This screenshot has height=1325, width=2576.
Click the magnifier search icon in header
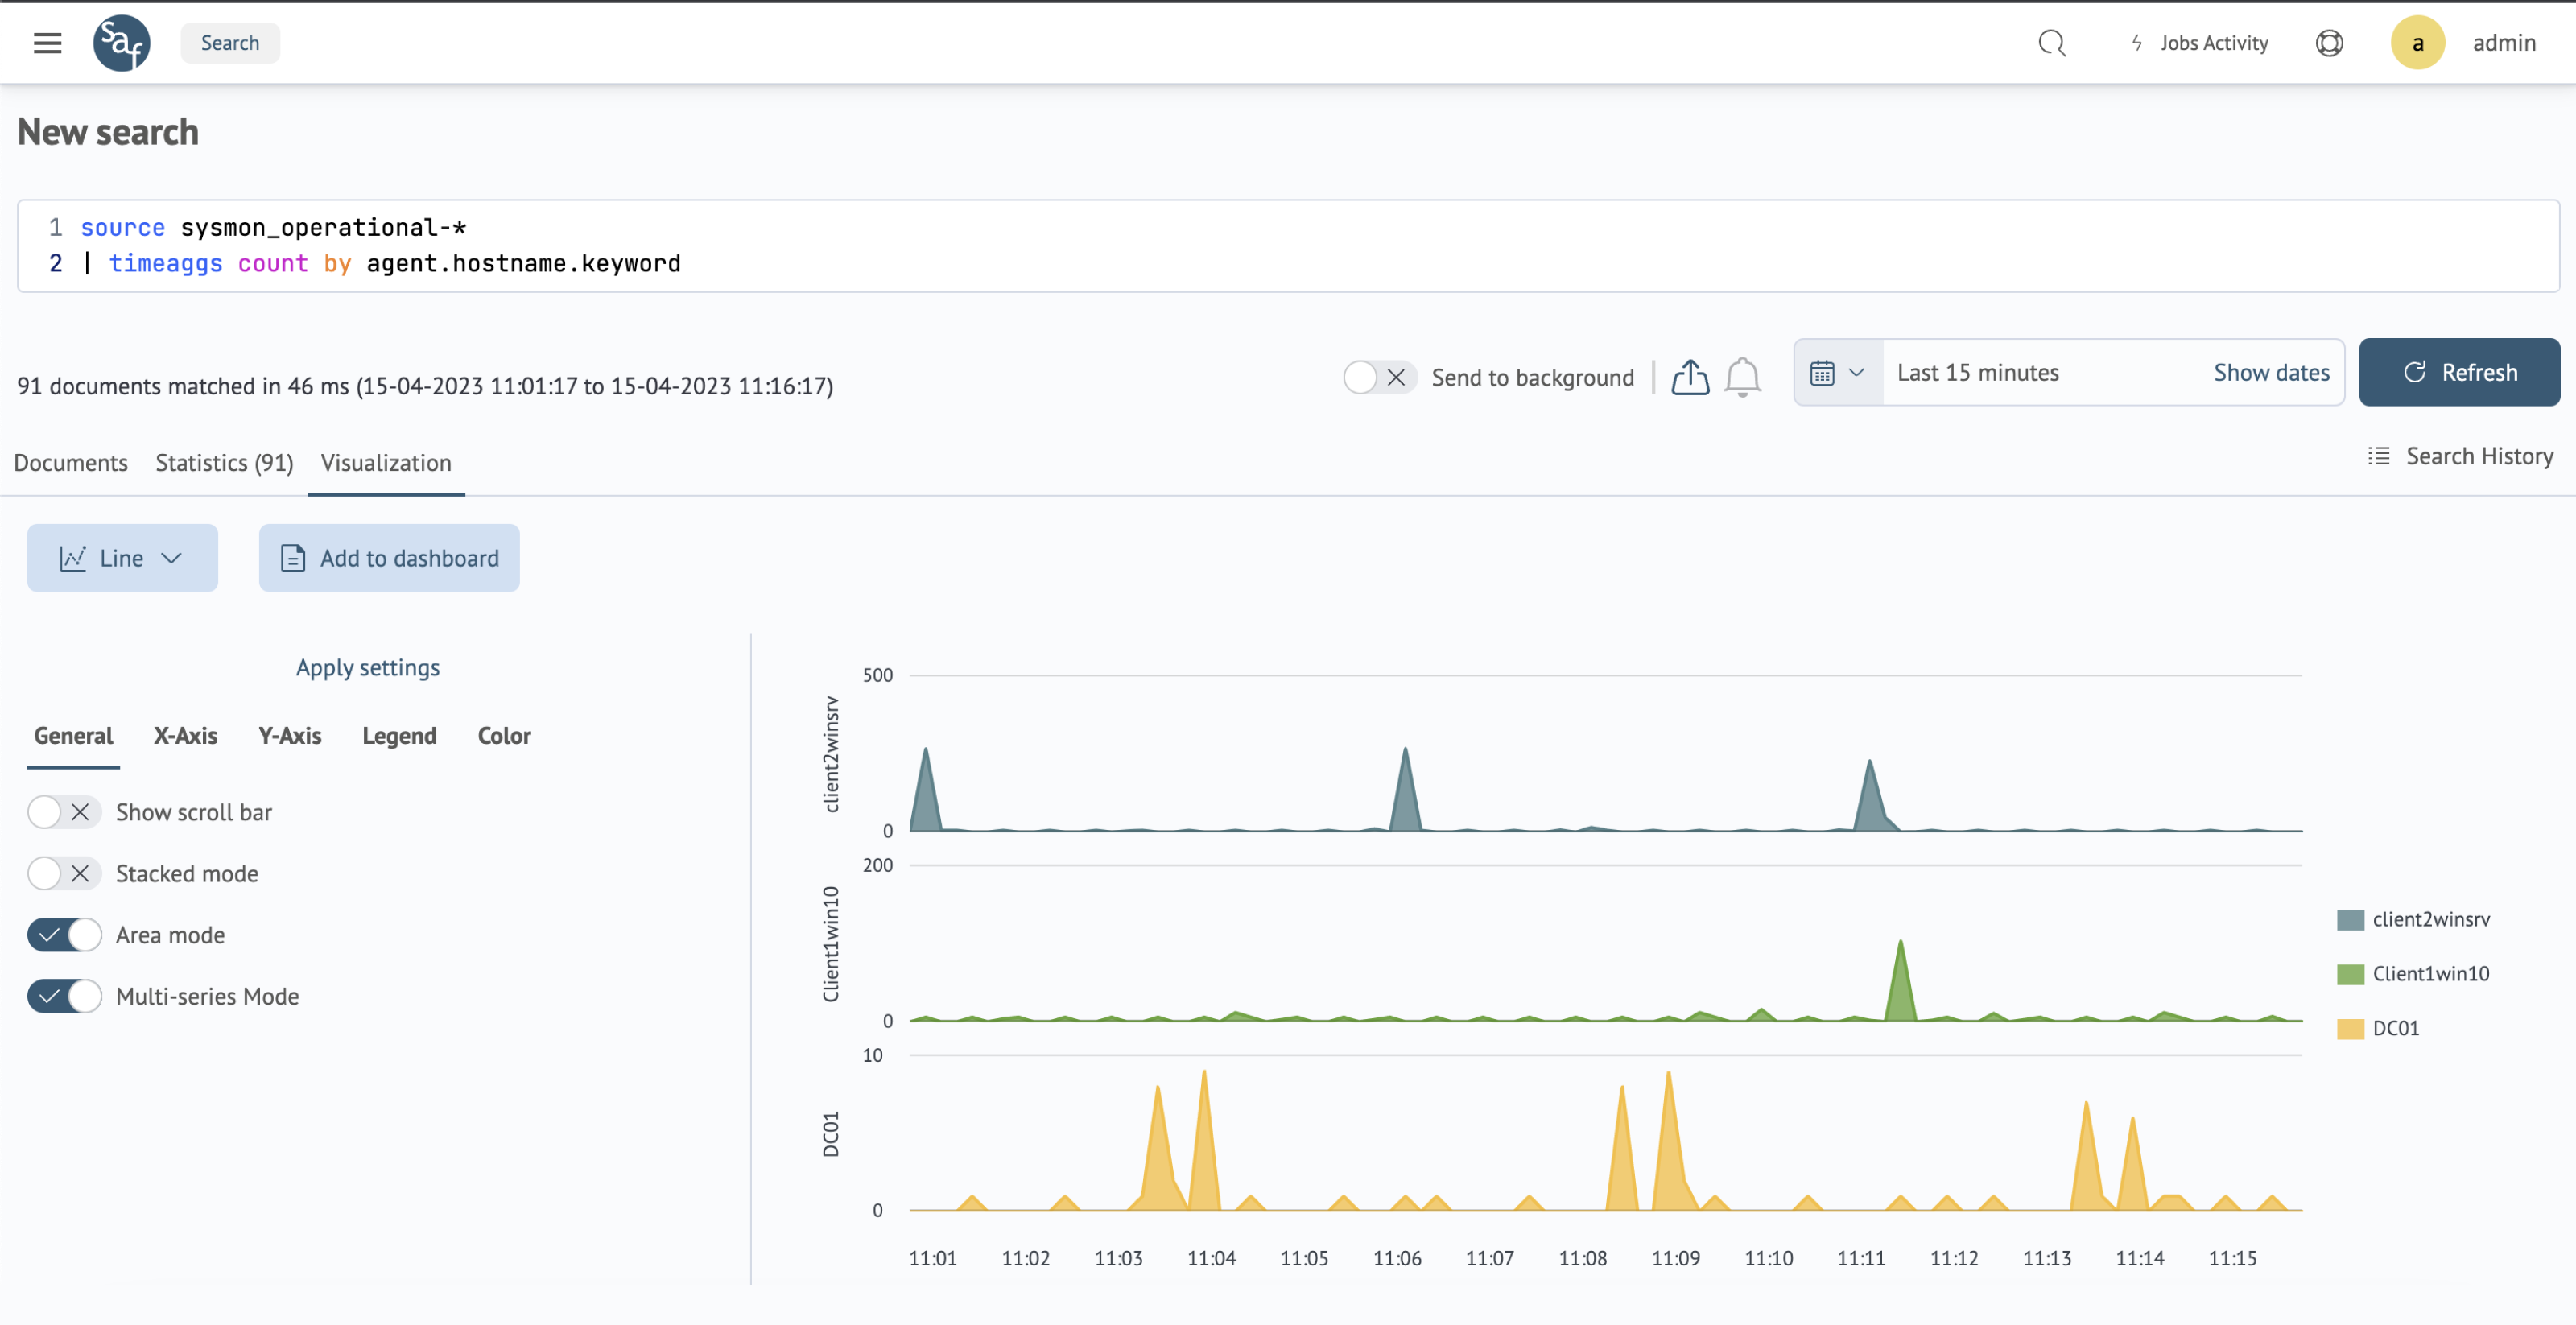pyautogui.click(x=2051, y=43)
